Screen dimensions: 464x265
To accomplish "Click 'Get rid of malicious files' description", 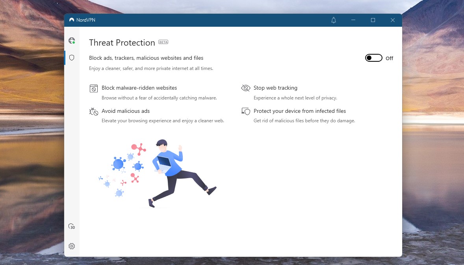I will click(x=304, y=121).
